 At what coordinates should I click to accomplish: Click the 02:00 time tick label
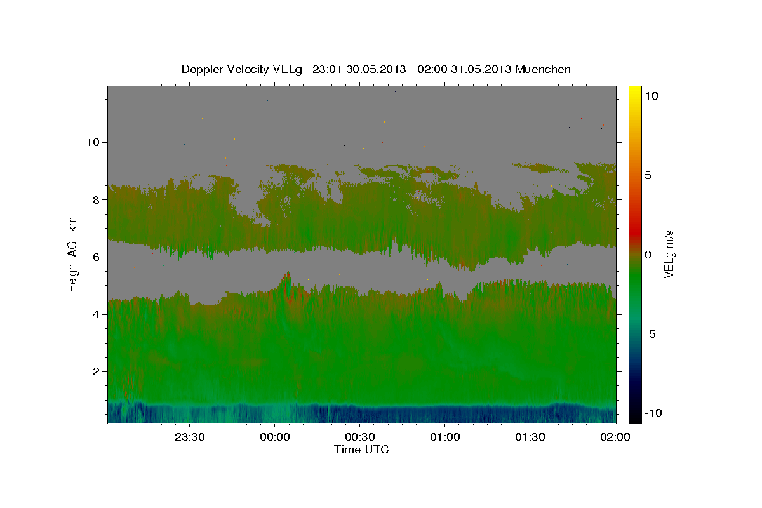(615, 437)
